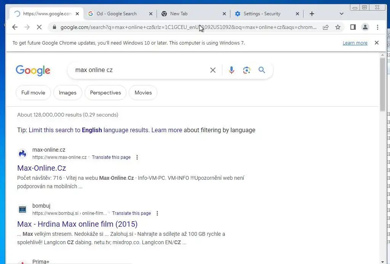Open the Chrome side panel
The image size is (390, 264).
click(x=353, y=27)
